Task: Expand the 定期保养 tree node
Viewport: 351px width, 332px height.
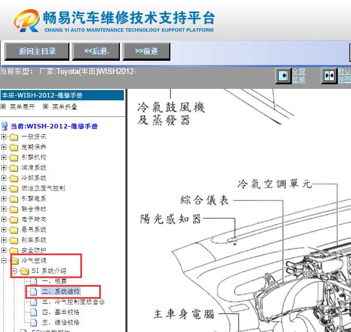Action: click(x=3, y=147)
